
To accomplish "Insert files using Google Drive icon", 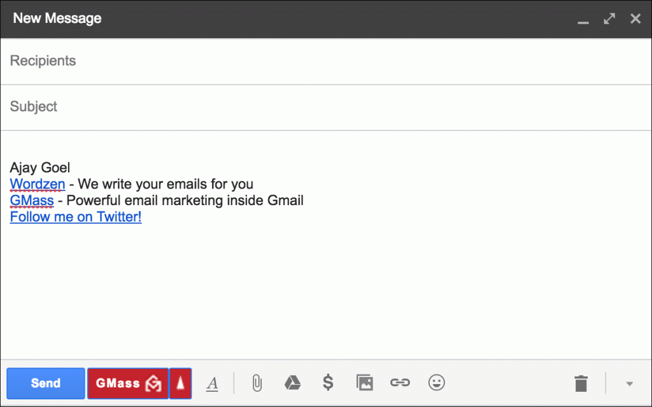I will [292, 383].
